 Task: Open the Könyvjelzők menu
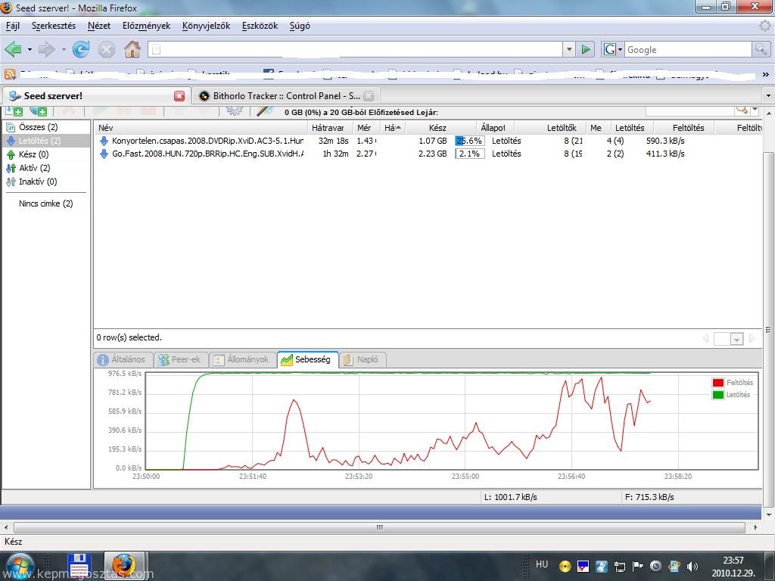tap(206, 26)
